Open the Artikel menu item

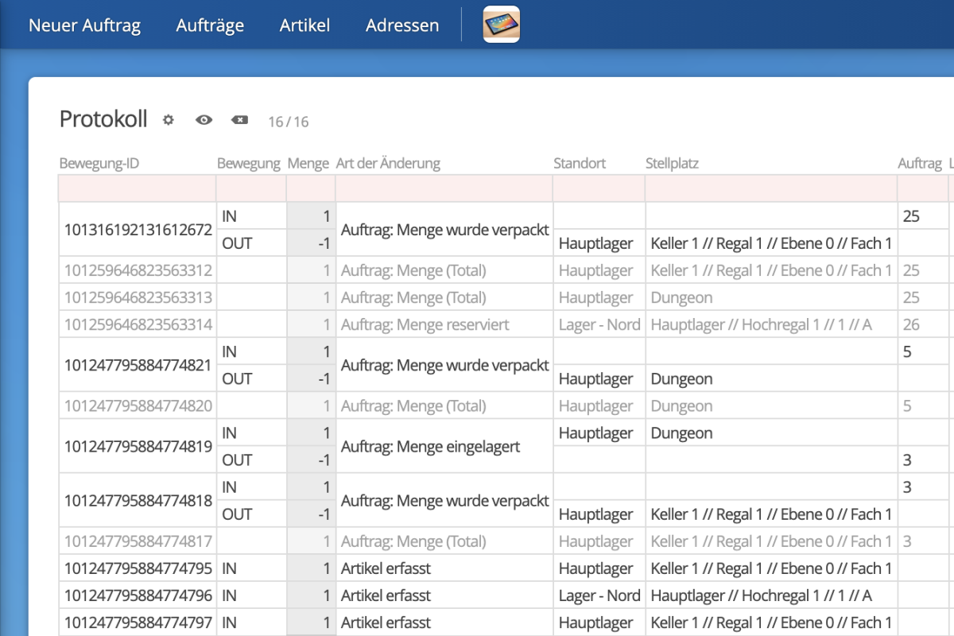[304, 25]
